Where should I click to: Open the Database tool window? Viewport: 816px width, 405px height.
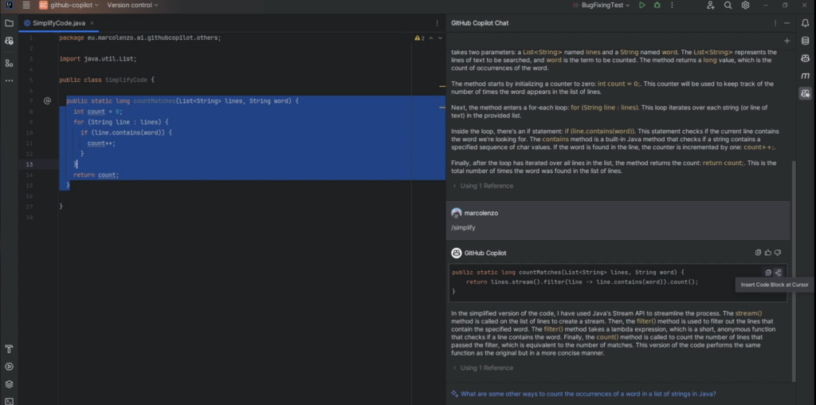(x=805, y=41)
